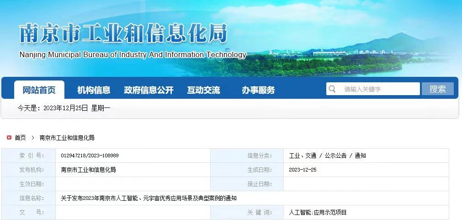Click the breadcrumb chevron separator arrow
This screenshot has width=462, height=220.
click(x=33, y=137)
